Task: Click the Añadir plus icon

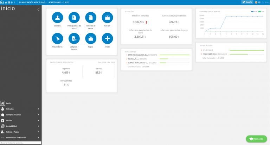Action: coord(107,38)
